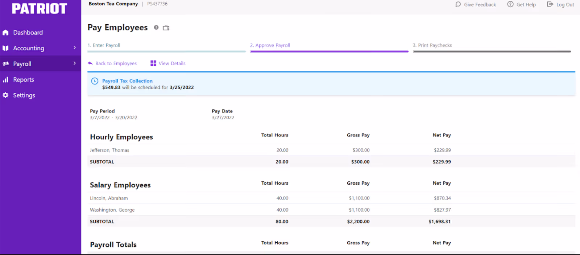Expand the Payroll menu chevron
The height and width of the screenshot is (255, 580).
[x=75, y=63]
